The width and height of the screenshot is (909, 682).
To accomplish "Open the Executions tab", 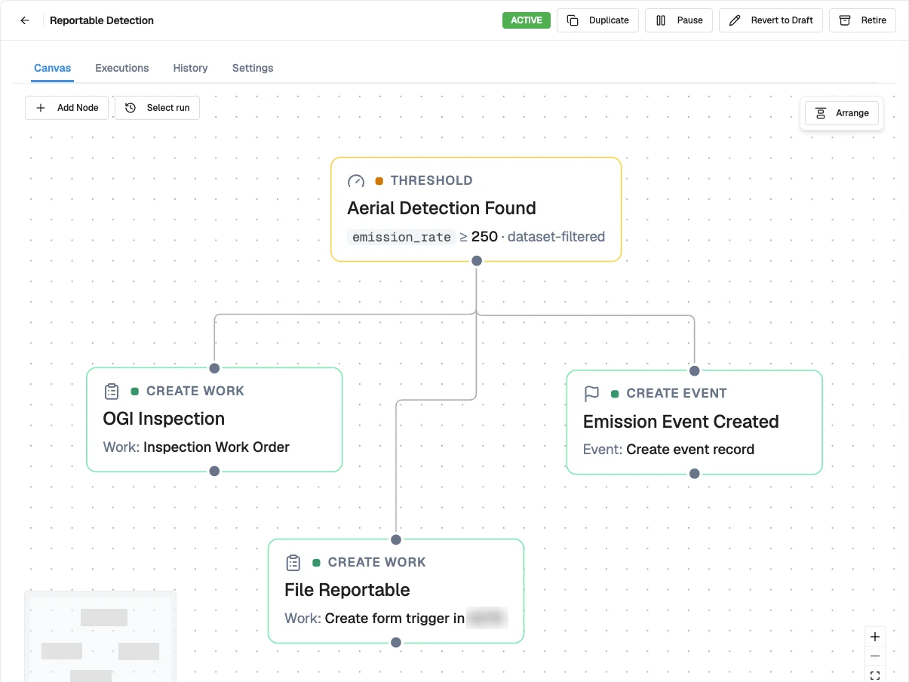I will click(x=122, y=68).
